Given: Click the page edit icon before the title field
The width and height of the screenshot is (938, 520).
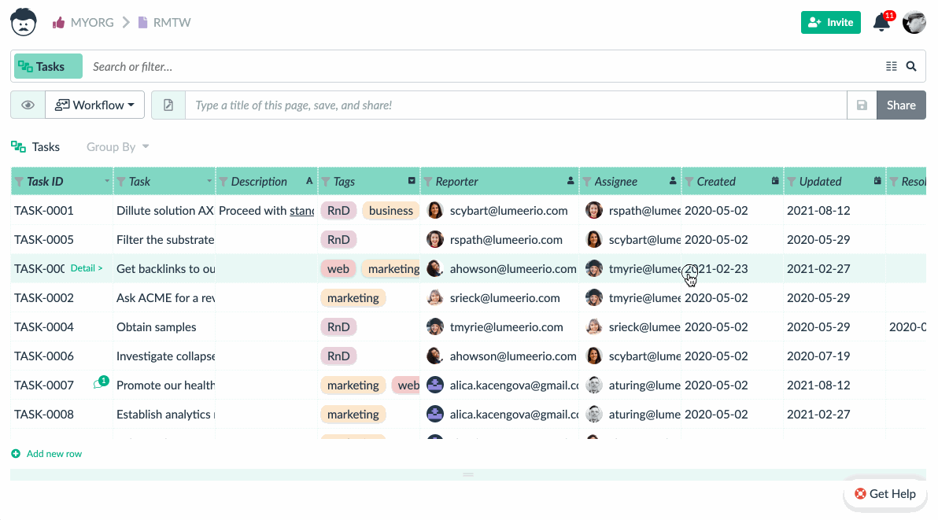Looking at the screenshot, I should 168,105.
